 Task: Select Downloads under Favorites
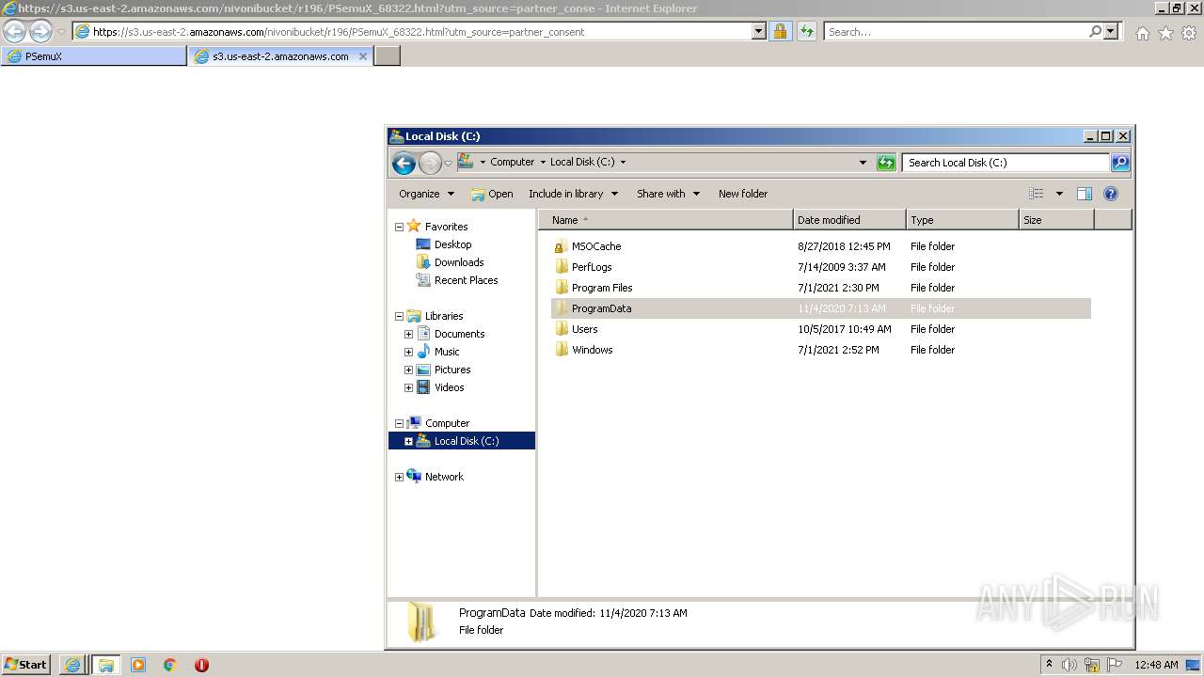[x=459, y=262]
